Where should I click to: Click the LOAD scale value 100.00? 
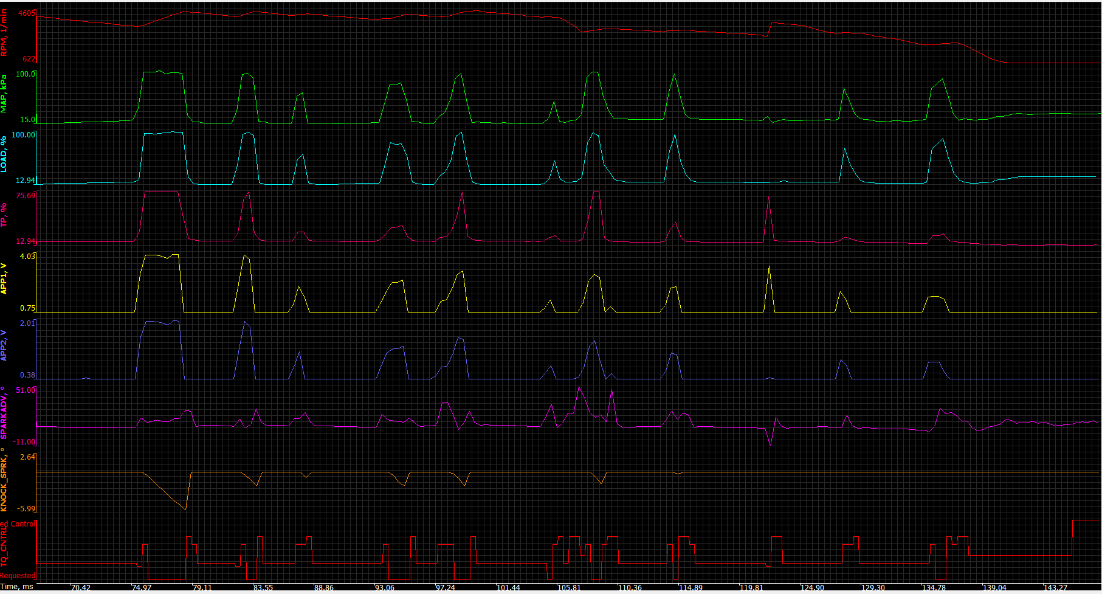pyautogui.click(x=24, y=135)
